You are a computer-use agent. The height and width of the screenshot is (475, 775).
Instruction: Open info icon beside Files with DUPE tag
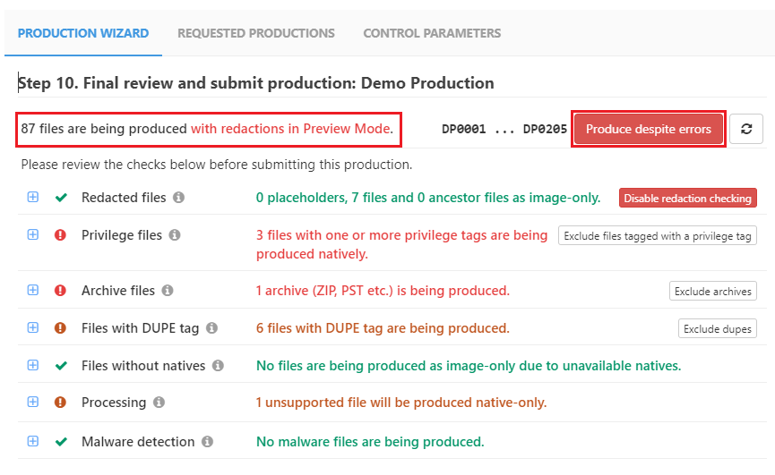click(211, 327)
